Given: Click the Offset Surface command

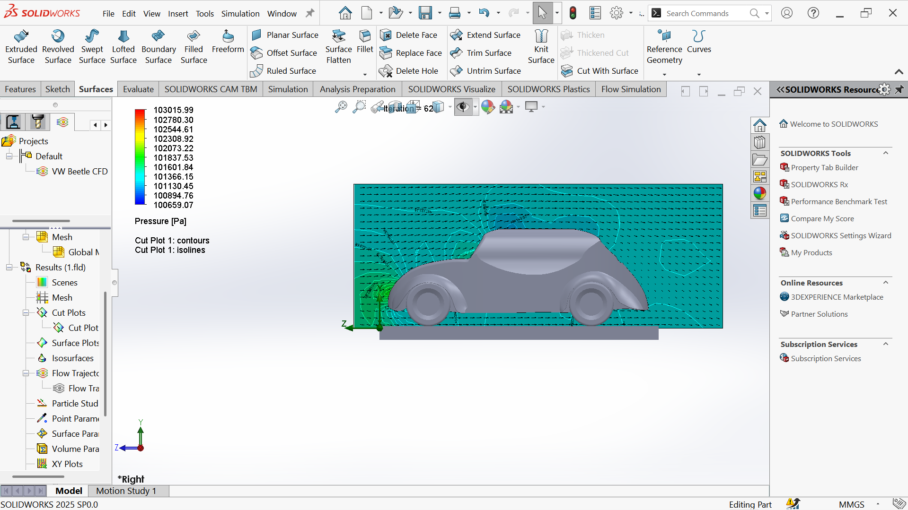Looking at the screenshot, I should click(x=284, y=53).
